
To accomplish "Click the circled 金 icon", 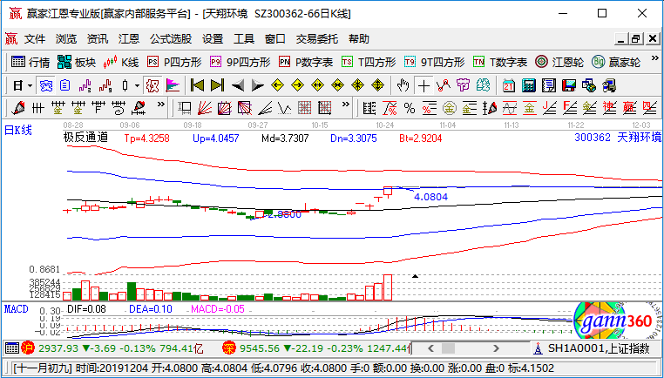I will (450, 109).
